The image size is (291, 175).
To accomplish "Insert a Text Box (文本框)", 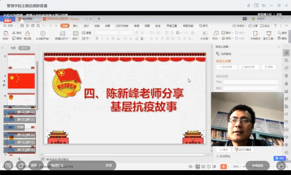I will coord(205,35).
